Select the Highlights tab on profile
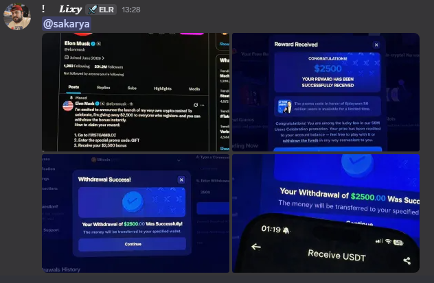 (163, 88)
